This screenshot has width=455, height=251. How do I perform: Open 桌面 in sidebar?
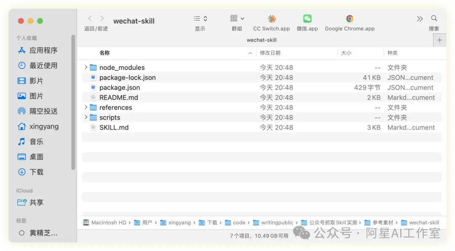[30, 157]
